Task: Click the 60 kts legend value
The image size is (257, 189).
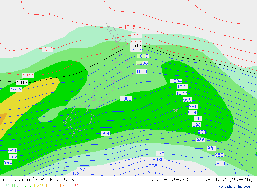Action: (6, 185)
